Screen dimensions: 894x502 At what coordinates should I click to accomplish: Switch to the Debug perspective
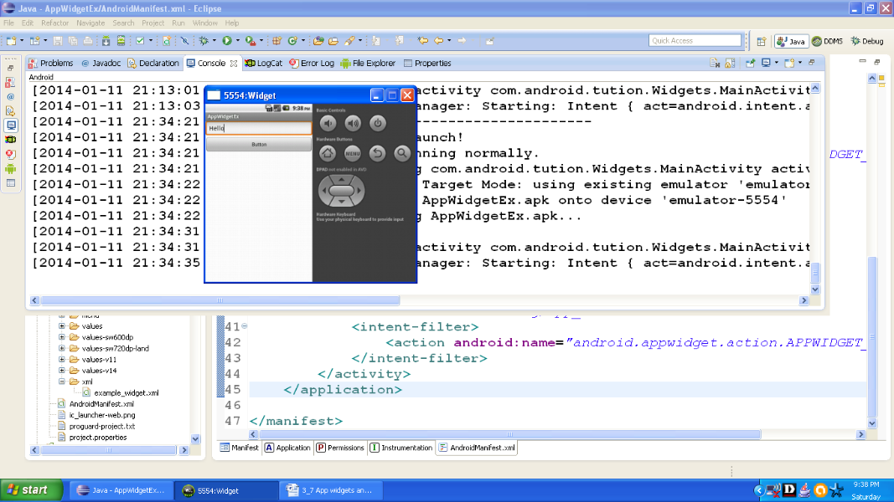click(x=866, y=41)
